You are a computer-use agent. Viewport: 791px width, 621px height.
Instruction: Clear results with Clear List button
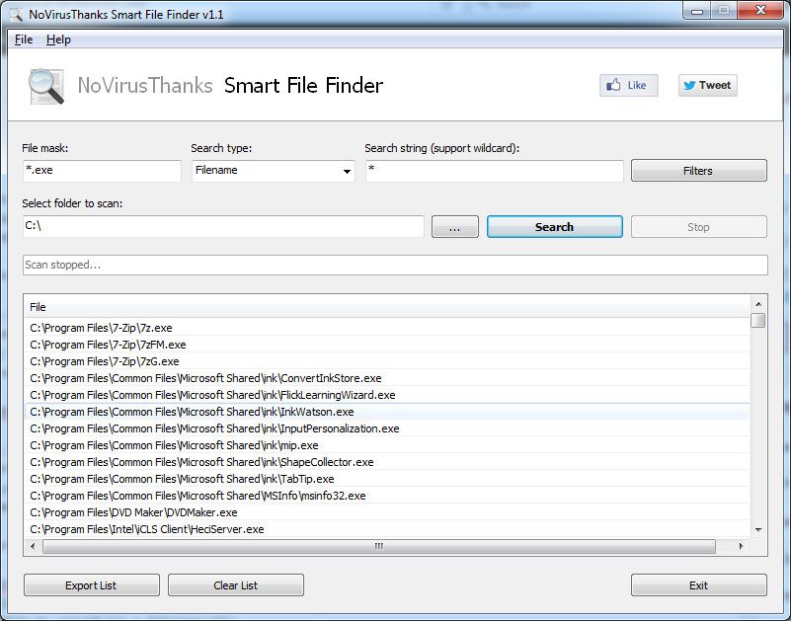tap(236, 585)
